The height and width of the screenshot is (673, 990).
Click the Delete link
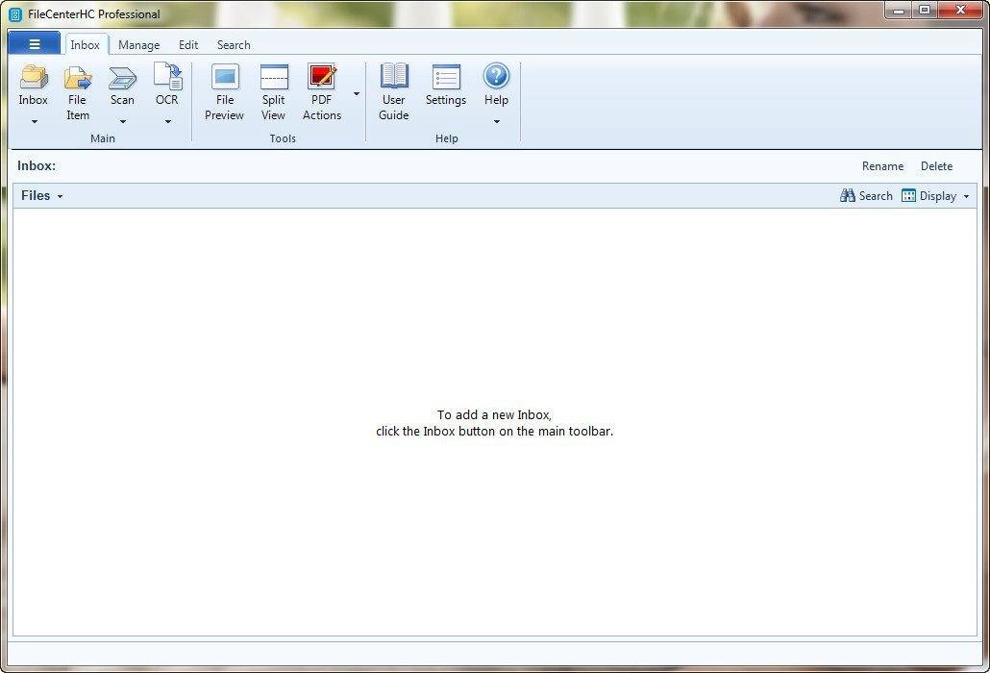[x=936, y=166]
